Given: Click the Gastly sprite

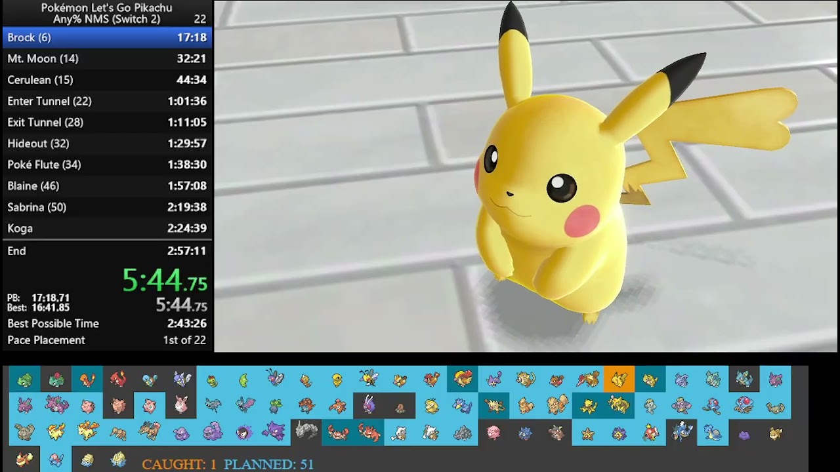Looking at the screenshot, I should tap(244, 433).
